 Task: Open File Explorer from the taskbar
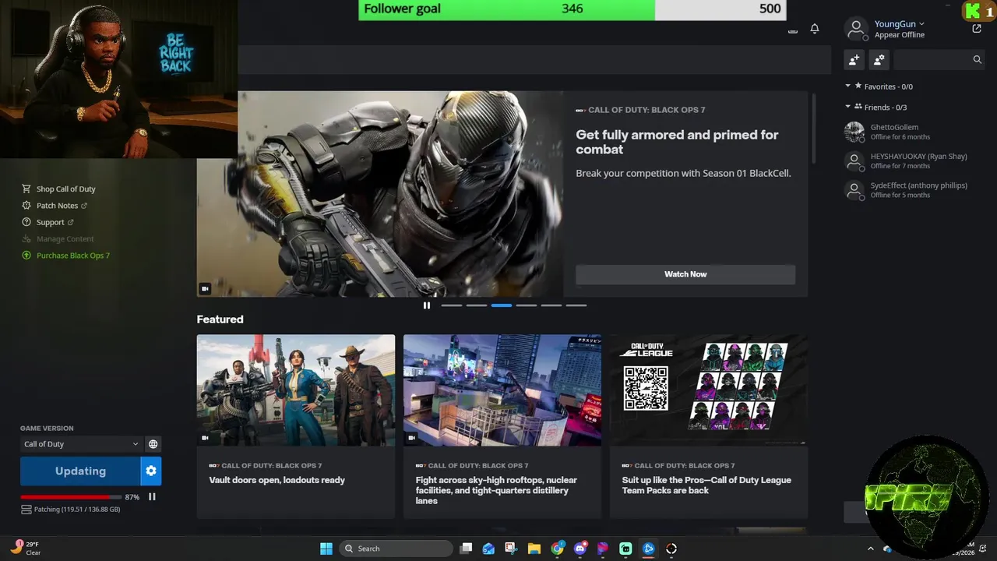click(534, 549)
